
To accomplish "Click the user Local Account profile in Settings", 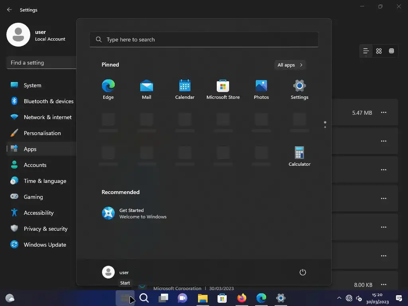I will tap(36, 35).
